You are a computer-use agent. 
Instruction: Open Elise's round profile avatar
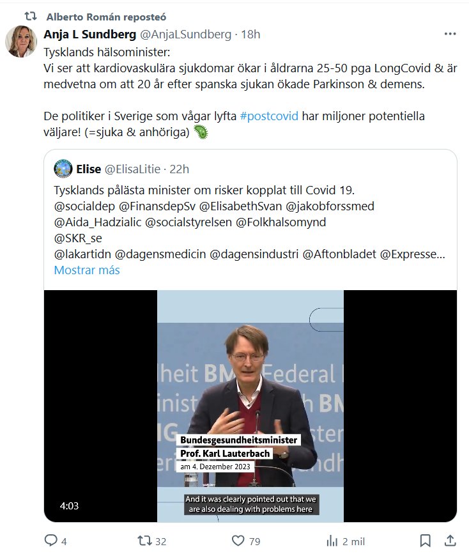63,169
